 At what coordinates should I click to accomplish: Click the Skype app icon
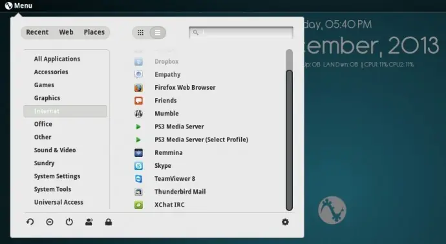pyautogui.click(x=138, y=166)
